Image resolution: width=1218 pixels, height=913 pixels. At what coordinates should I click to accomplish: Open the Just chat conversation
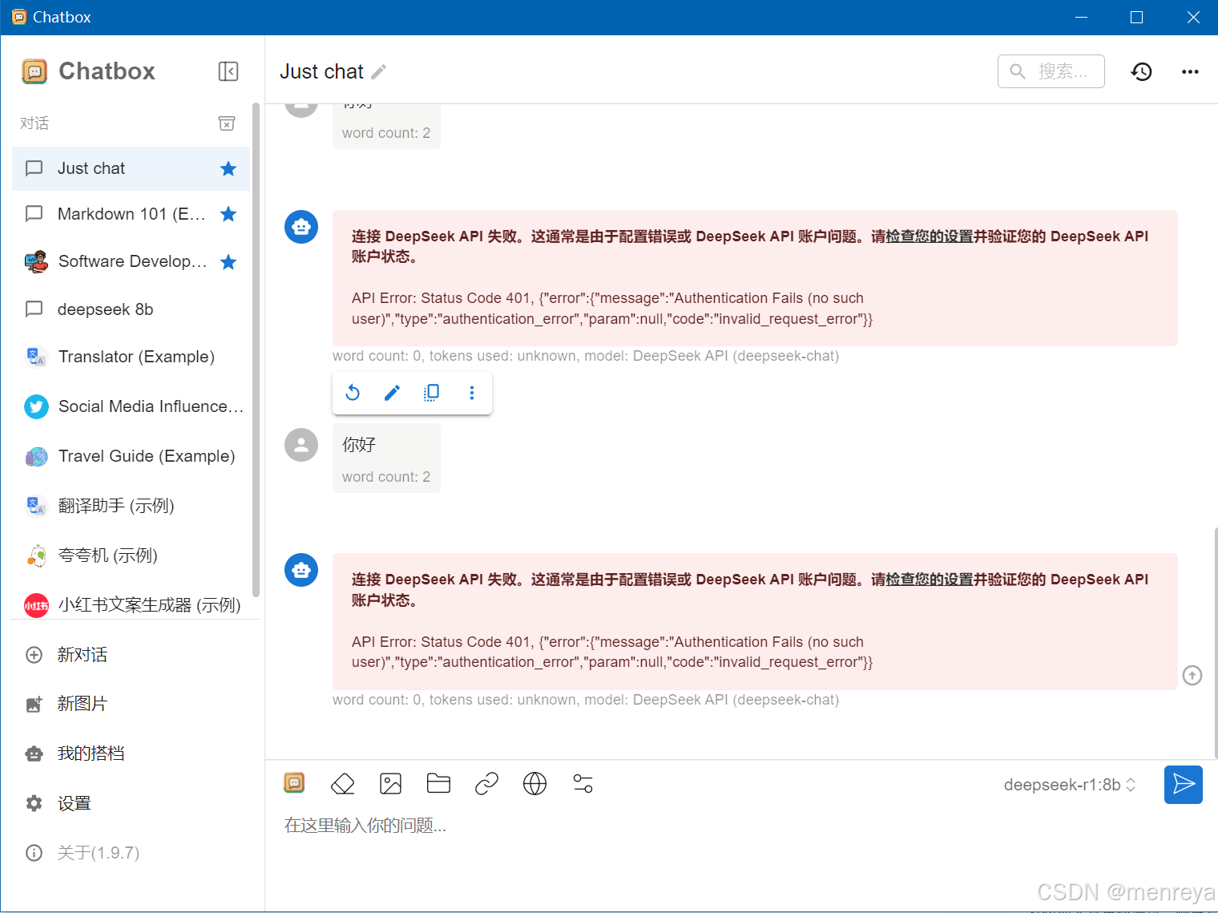point(131,168)
